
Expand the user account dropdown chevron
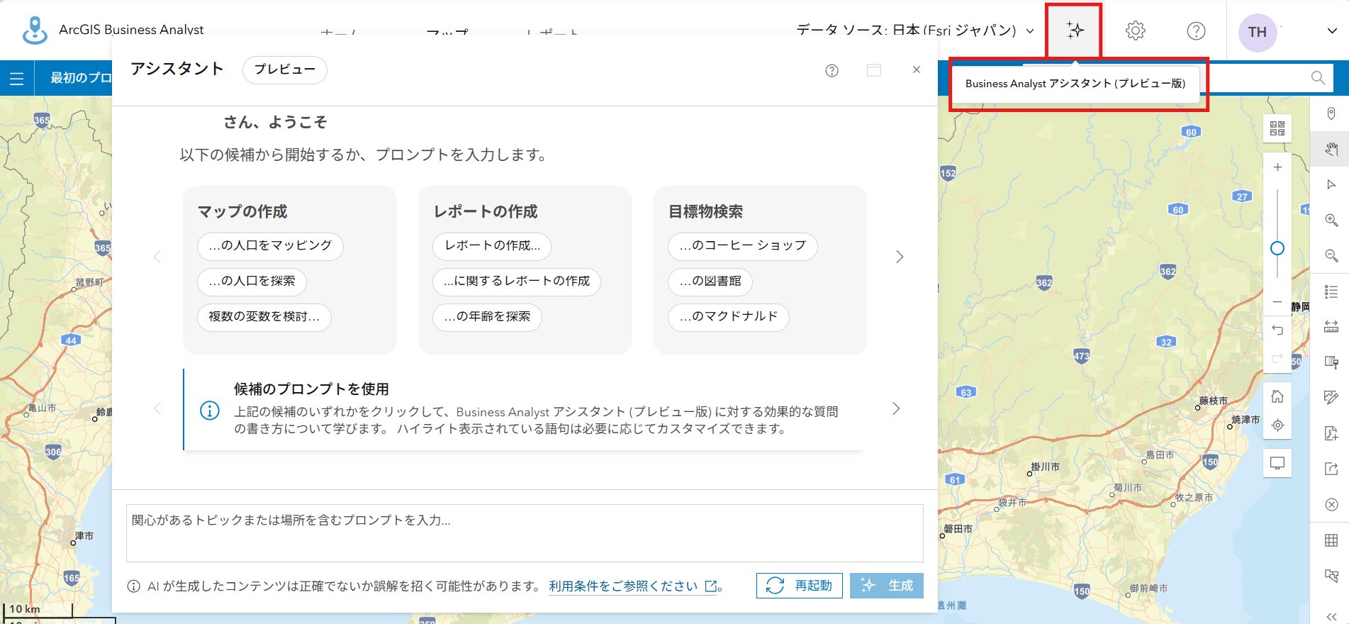coord(1332,30)
